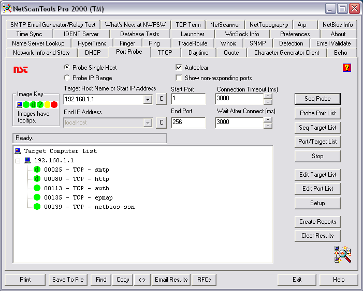
Task: Click the Clear Results button
Action: click(317, 236)
